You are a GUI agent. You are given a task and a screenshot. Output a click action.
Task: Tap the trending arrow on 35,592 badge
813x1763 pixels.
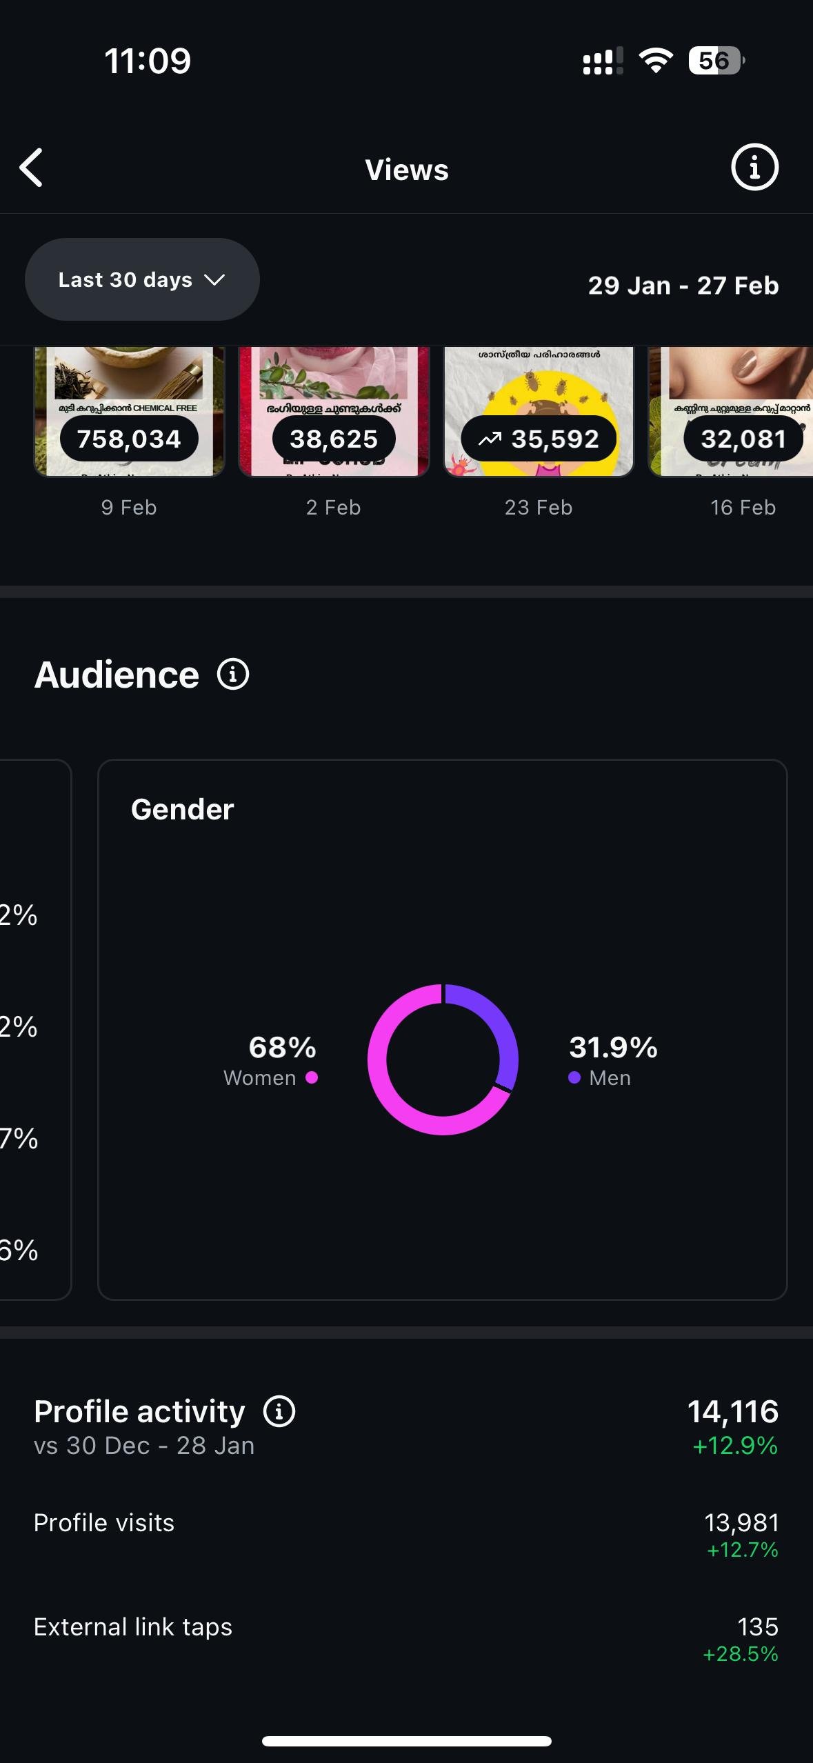[x=490, y=439]
